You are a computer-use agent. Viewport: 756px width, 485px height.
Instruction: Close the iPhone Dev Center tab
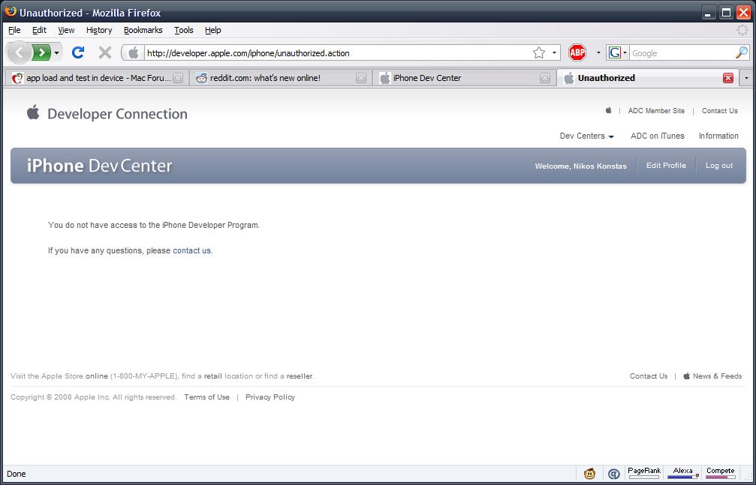(545, 78)
